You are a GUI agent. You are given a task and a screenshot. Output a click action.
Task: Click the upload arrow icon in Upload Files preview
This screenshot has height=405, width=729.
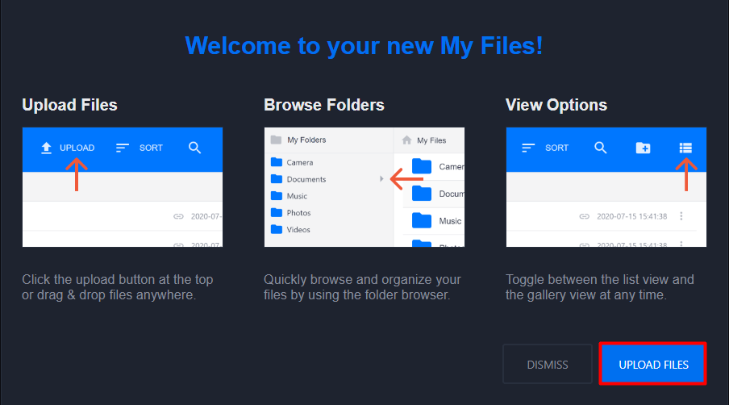click(46, 148)
